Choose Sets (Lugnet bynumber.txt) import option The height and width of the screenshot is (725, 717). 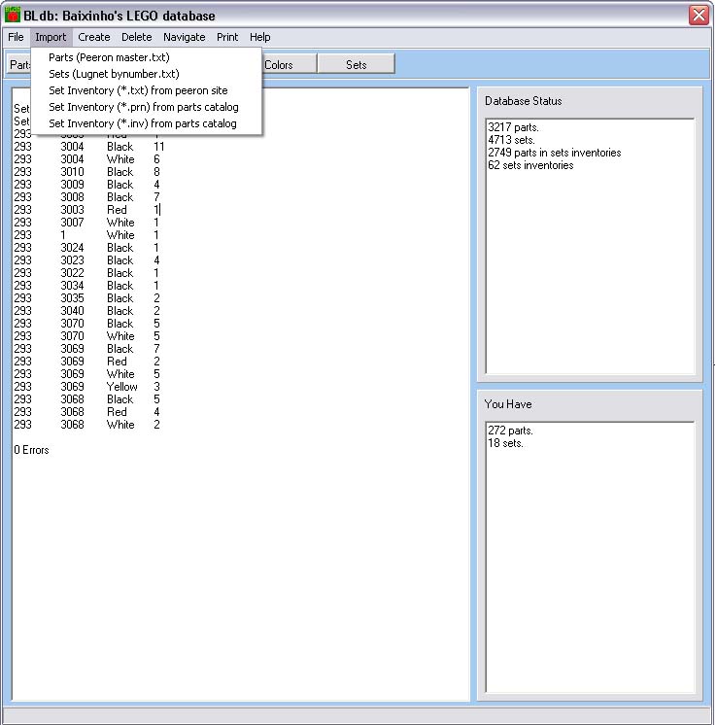[x=146, y=74]
